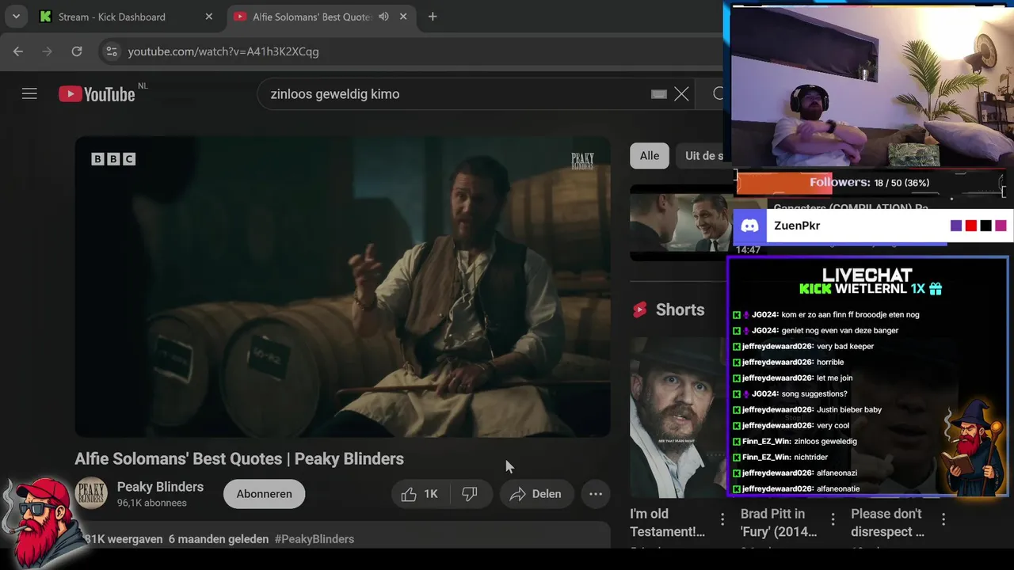This screenshot has width=1014, height=570.
Task: Open options menu for I'm old Testament short
Action: pos(722,519)
